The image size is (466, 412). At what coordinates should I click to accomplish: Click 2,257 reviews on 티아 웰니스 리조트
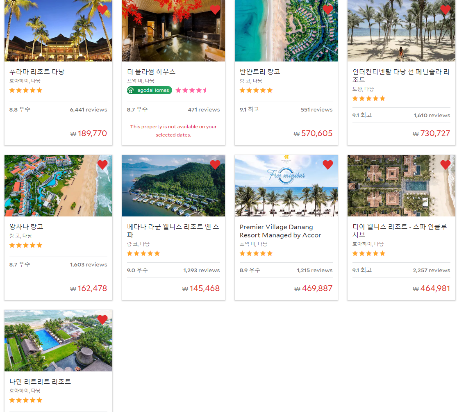(x=431, y=270)
